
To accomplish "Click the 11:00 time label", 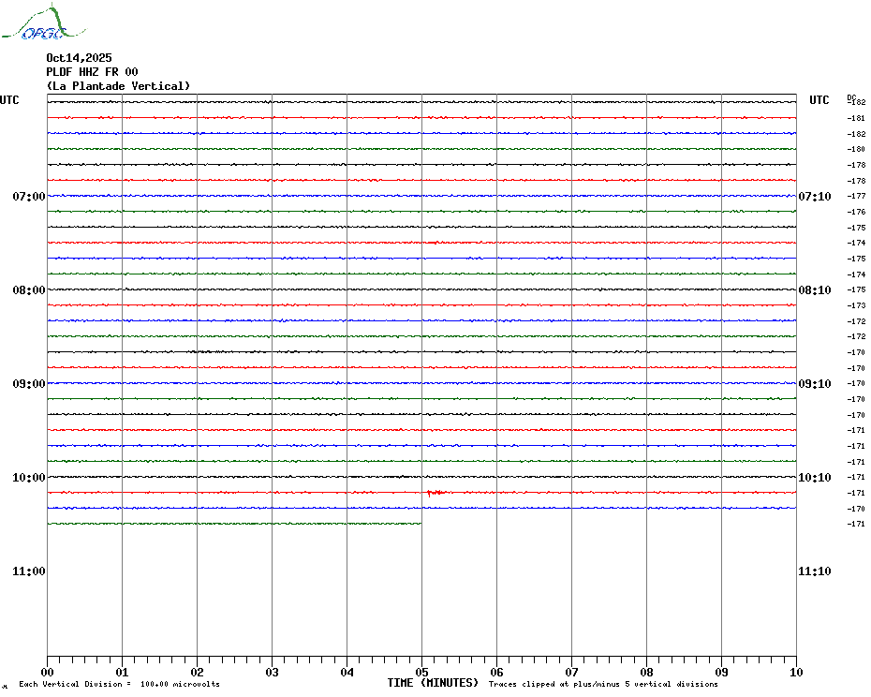I will (x=29, y=571).
